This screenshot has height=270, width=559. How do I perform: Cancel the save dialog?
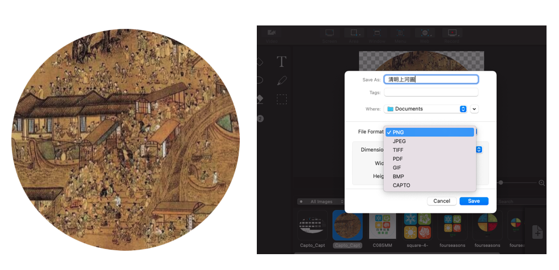pyautogui.click(x=442, y=201)
